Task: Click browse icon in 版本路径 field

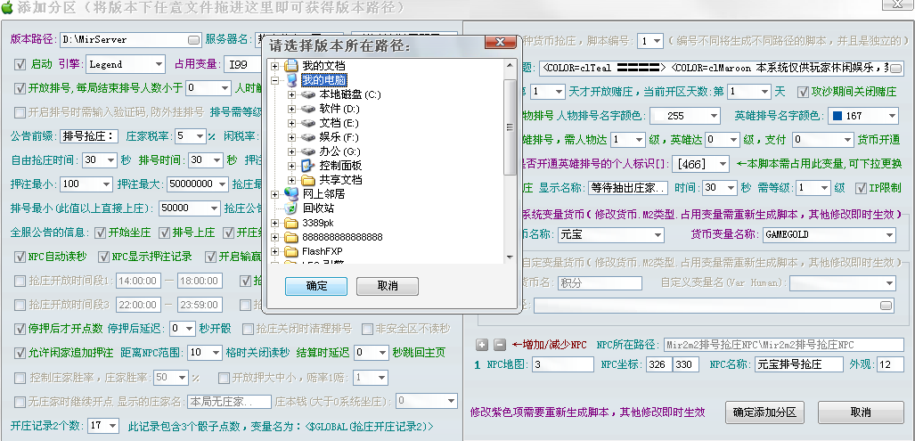Action: pyautogui.click(x=194, y=40)
